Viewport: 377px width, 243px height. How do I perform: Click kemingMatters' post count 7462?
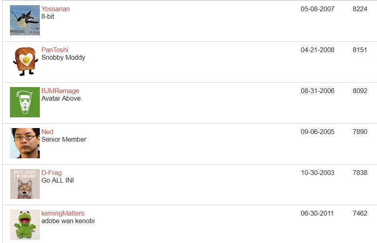point(360,214)
